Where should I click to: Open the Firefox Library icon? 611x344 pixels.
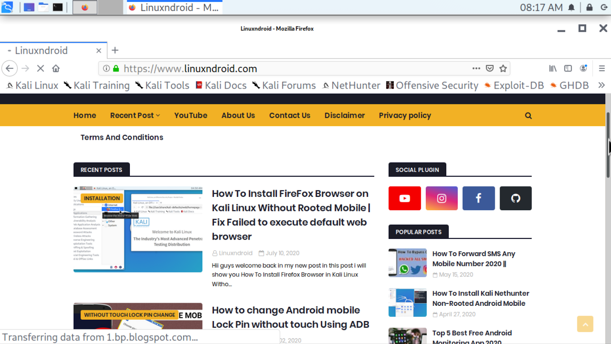(553, 68)
